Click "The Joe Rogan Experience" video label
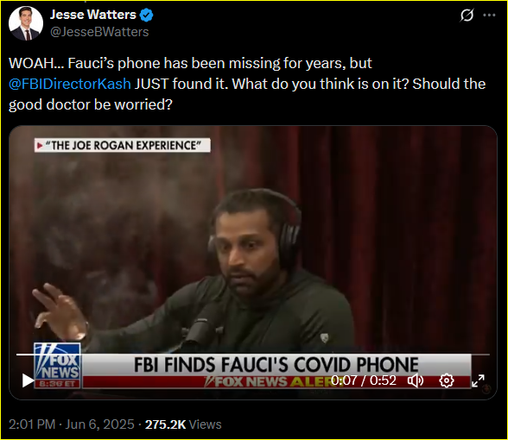 (x=123, y=145)
